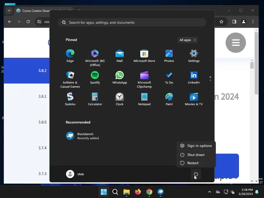This screenshot has width=264, height=198.
Task: Choose Restart from the power menu
Action: pyautogui.click(x=196, y=163)
